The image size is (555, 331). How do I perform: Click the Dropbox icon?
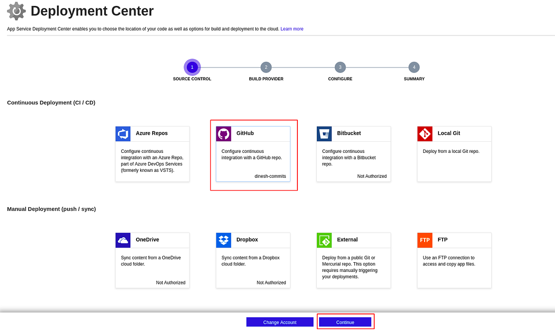point(223,240)
